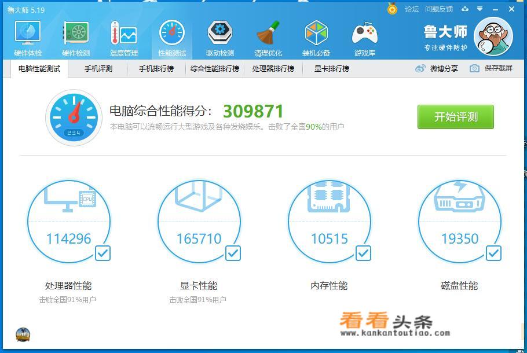The width and height of the screenshot is (527, 353).
Task: Click the overall score 309871
Action: [x=253, y=111]
